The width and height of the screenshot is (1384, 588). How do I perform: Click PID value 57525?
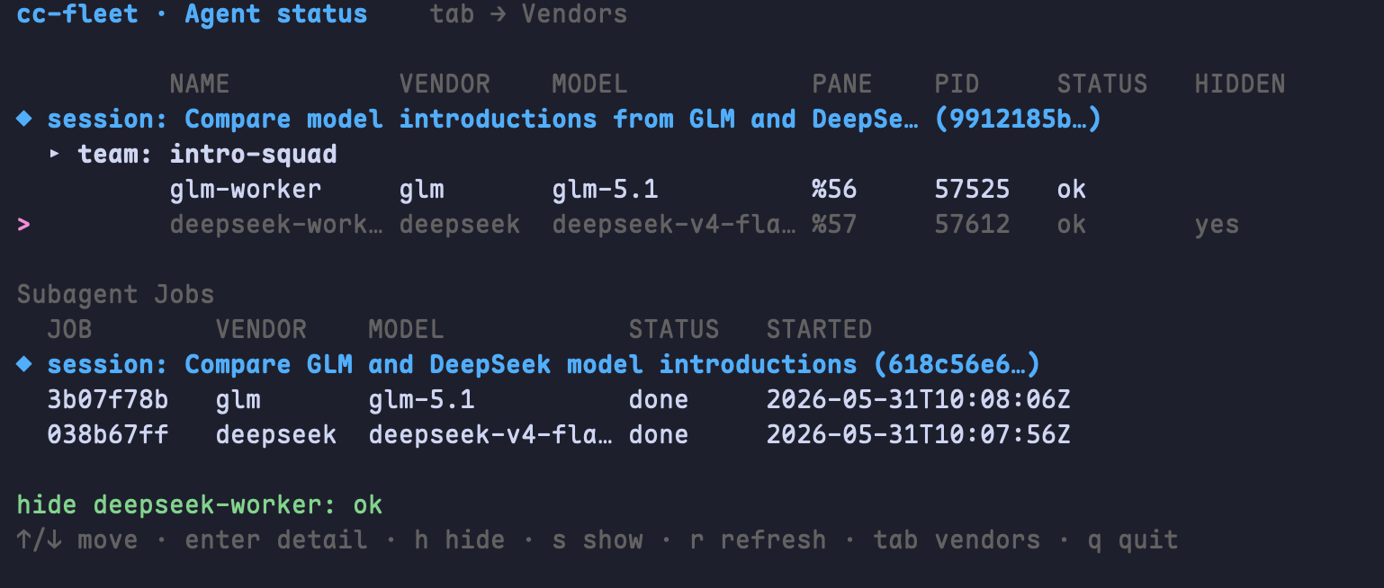pos(972,189)
